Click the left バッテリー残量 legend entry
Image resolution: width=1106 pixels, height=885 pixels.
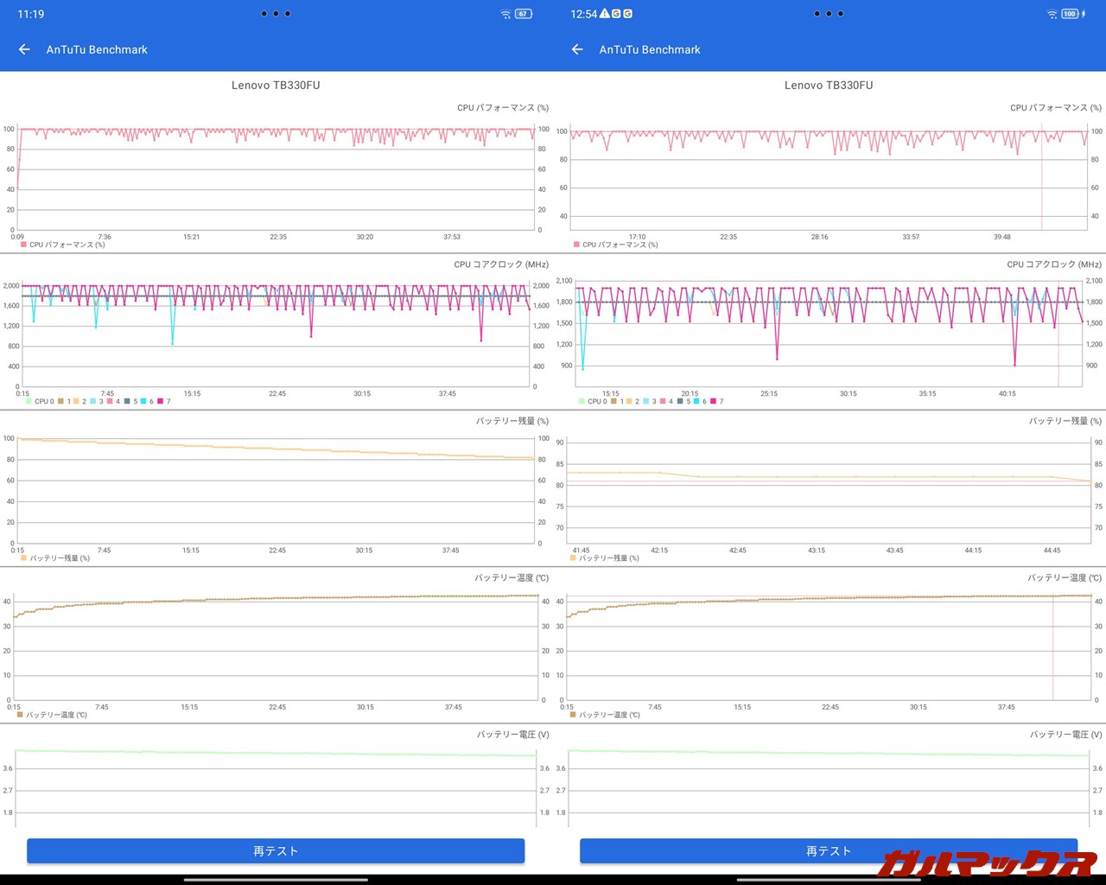pos(55,558)
